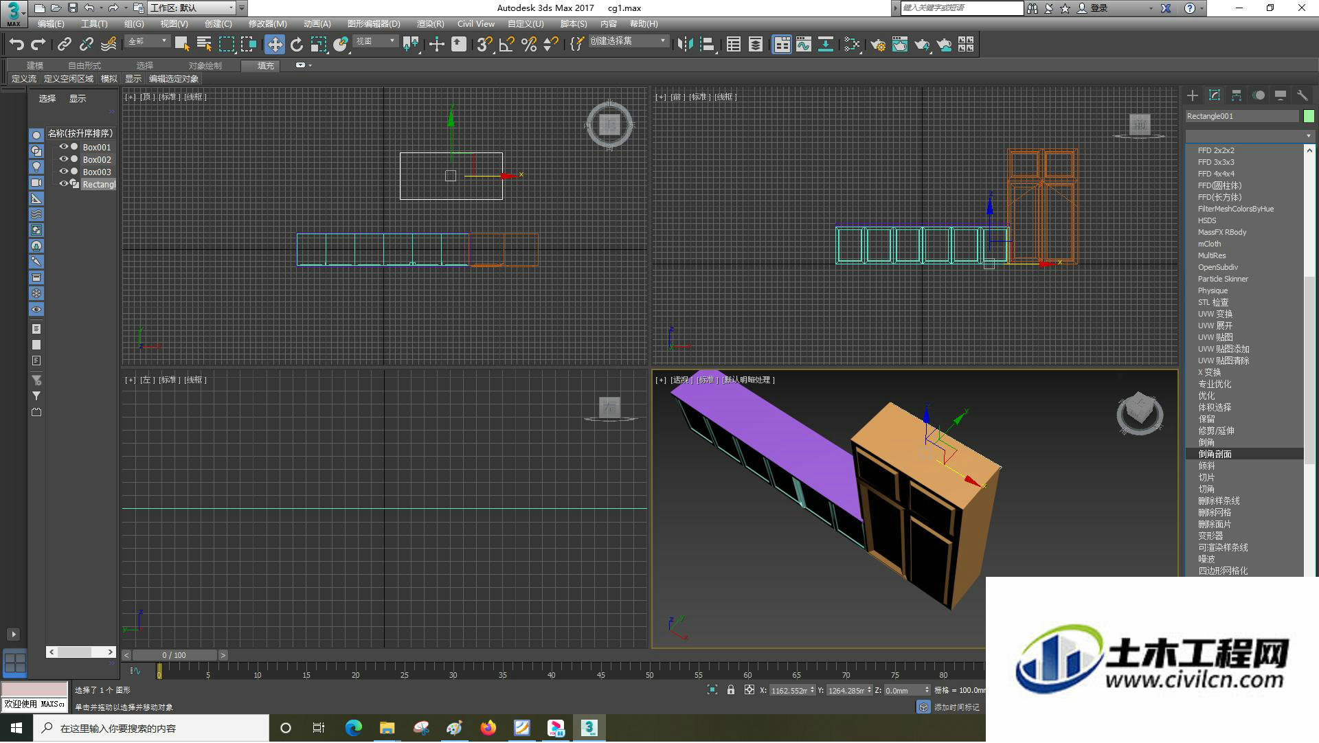The height and width of the screenshot is (743, 1319).
Task: Click the Select and Place tool
Action: pyautogui.click(x=341, y=45)
